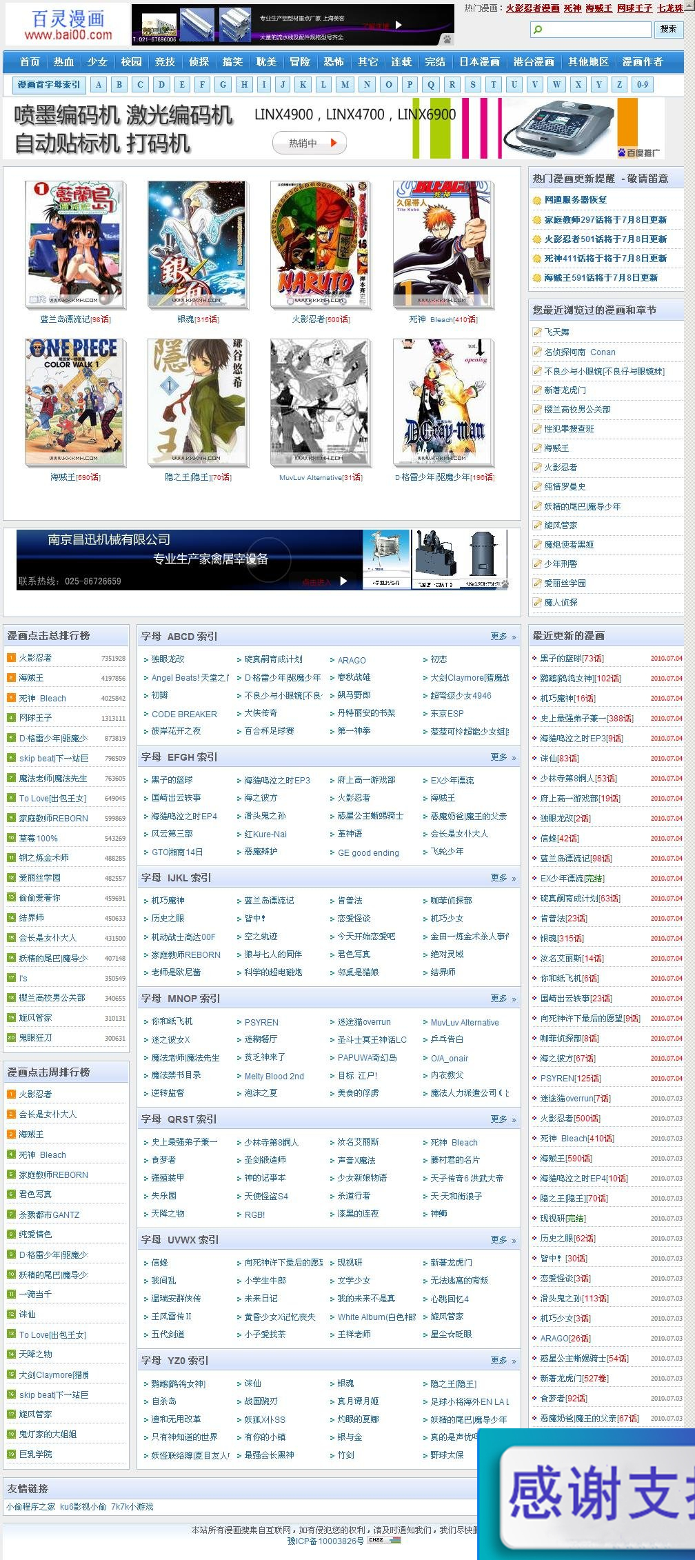The image size is (695, 1560).
Task: Open the 首页 navigation tab
Action: pyautogui.click(x=30, y=62)
